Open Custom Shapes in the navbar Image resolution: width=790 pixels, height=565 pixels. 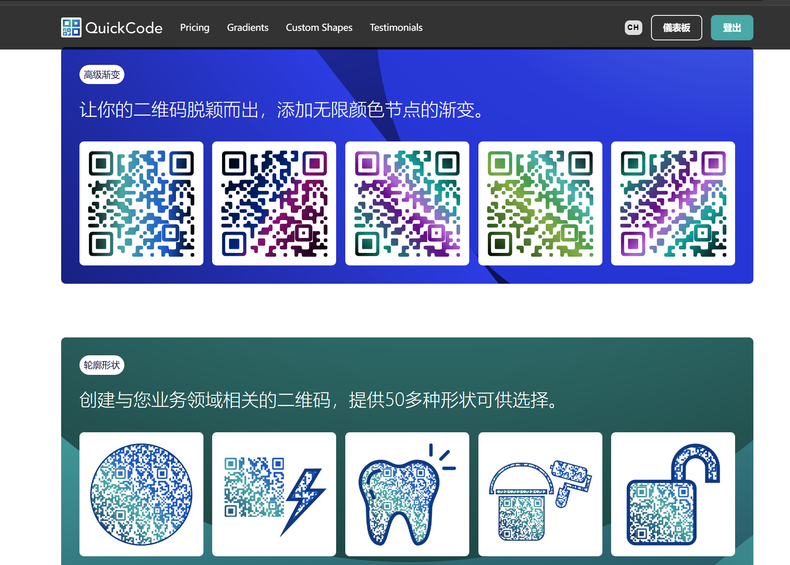click(x=319, y=27)
